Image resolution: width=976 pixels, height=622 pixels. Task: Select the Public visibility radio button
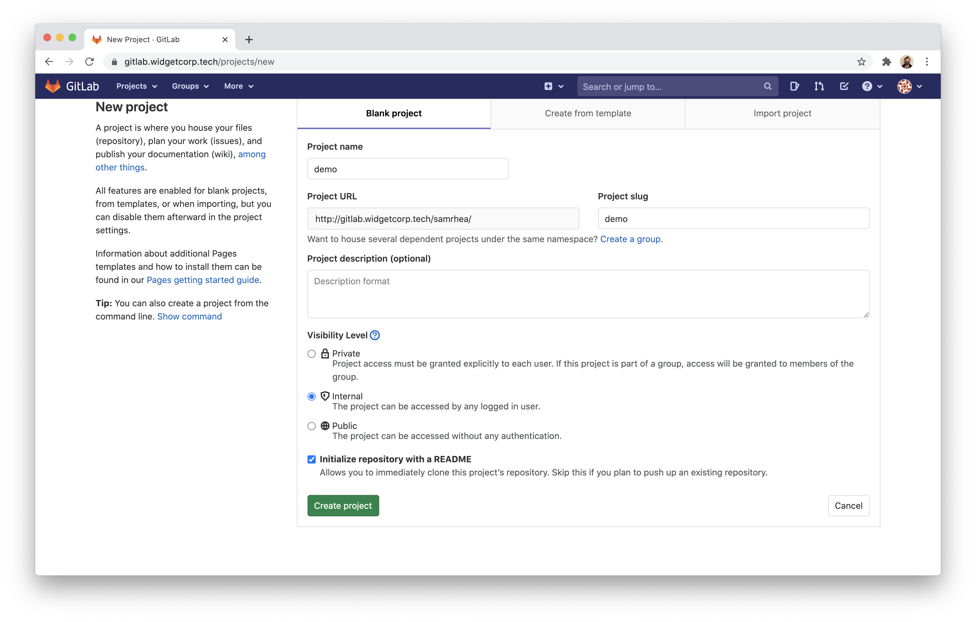311,426
